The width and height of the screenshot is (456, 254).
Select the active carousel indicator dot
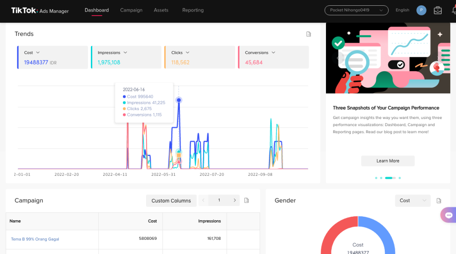click(389, 178)
